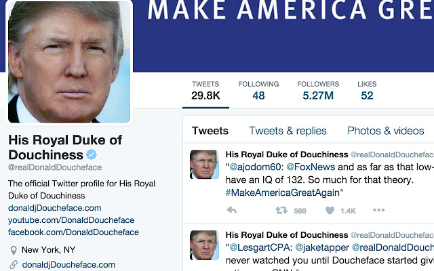Screen dimensions: 434x271
Task: Click the #MakeAmericaGreatAgain hashtag
Action: [283, 192]
